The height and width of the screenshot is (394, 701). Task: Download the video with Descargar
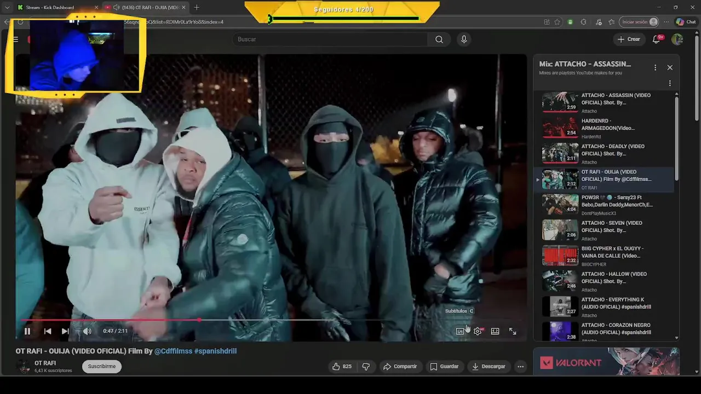tap(489, 367)
